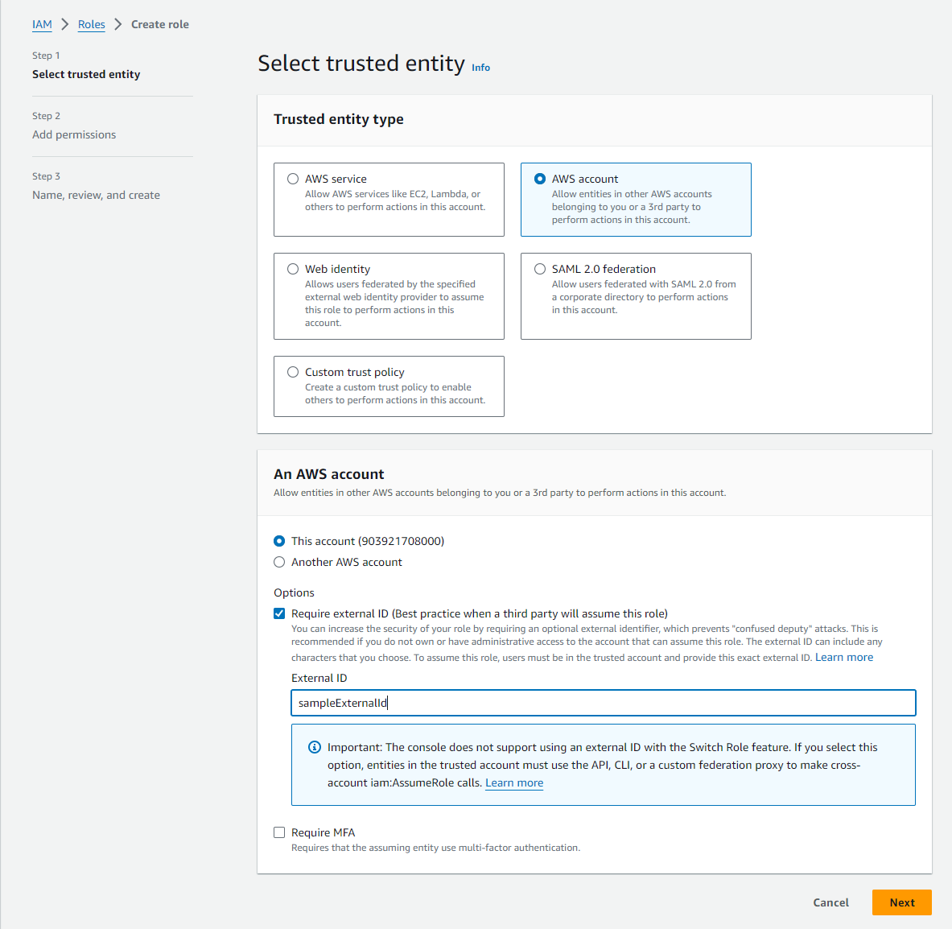The width and height of the screenshot is (952, 929).
Task: Click the info icon in Important notice
Action: point(315,747)
